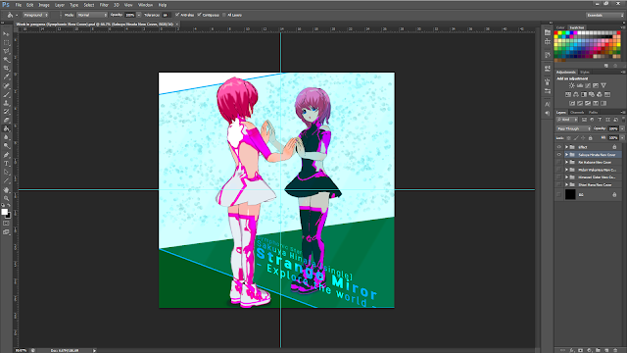Open the Image menu

coord(43,5)
